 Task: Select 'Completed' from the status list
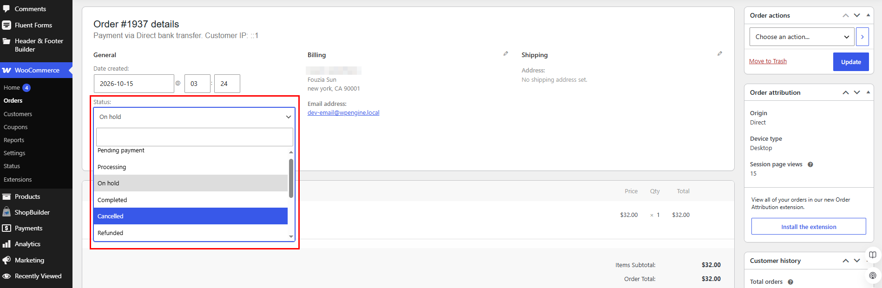(191, 200)
